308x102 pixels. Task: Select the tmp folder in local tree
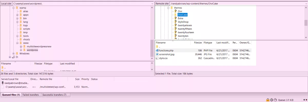25,32
